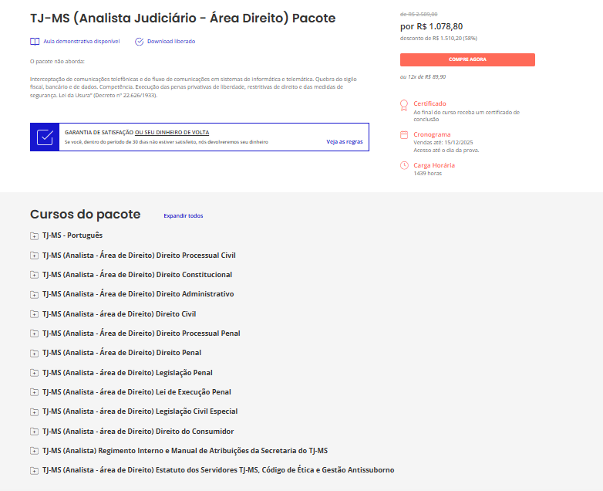Image resolution: width=603 pixels, height=491 pixels.
Task: Click the Carga Horária heading
Action: click(x=434, y=165)
